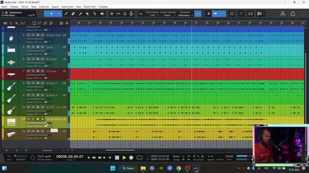Click the IQ quantize icon

[x=140, y=14]
